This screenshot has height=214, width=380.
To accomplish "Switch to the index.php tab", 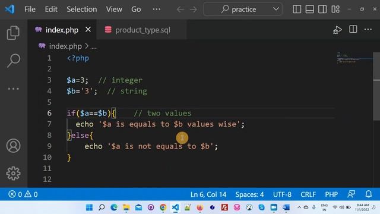I will [62, 30].
